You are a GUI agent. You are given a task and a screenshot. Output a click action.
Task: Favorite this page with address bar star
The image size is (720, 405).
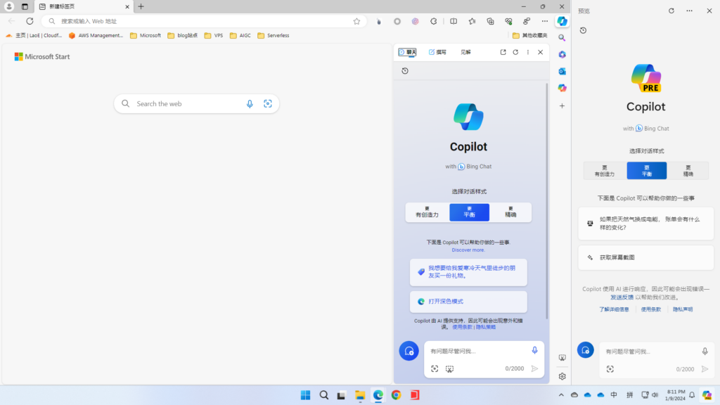coord(357,21)
